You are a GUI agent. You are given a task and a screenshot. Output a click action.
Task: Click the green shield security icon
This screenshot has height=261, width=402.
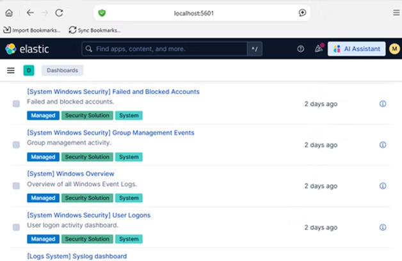click(102, 13)
